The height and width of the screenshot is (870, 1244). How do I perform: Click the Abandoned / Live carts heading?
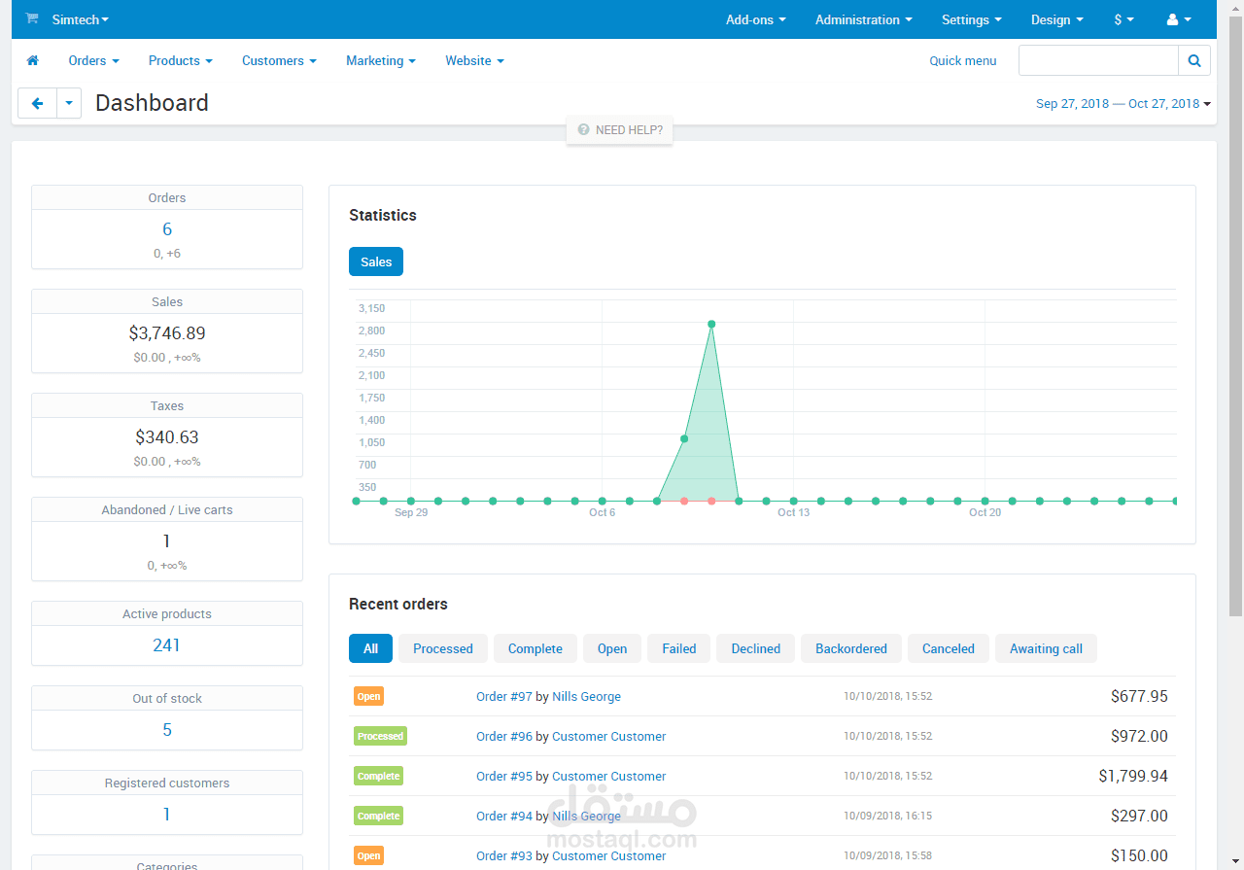(167, 509)
